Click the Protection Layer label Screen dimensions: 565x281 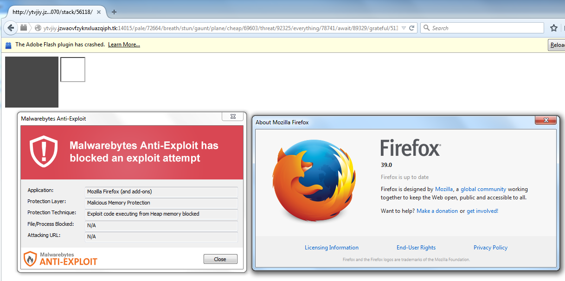pyautogui.click(x=47, y=202)
